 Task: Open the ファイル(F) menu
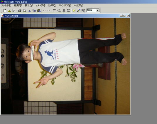coord(6,5)
